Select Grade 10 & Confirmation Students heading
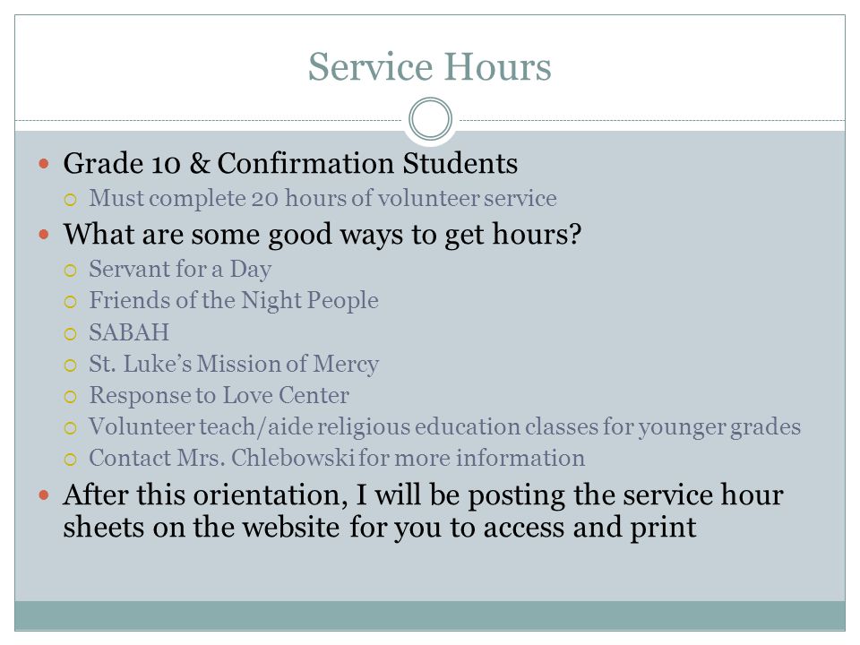The height and width of the screenshot is (645, 860). (x=290, y=163)
